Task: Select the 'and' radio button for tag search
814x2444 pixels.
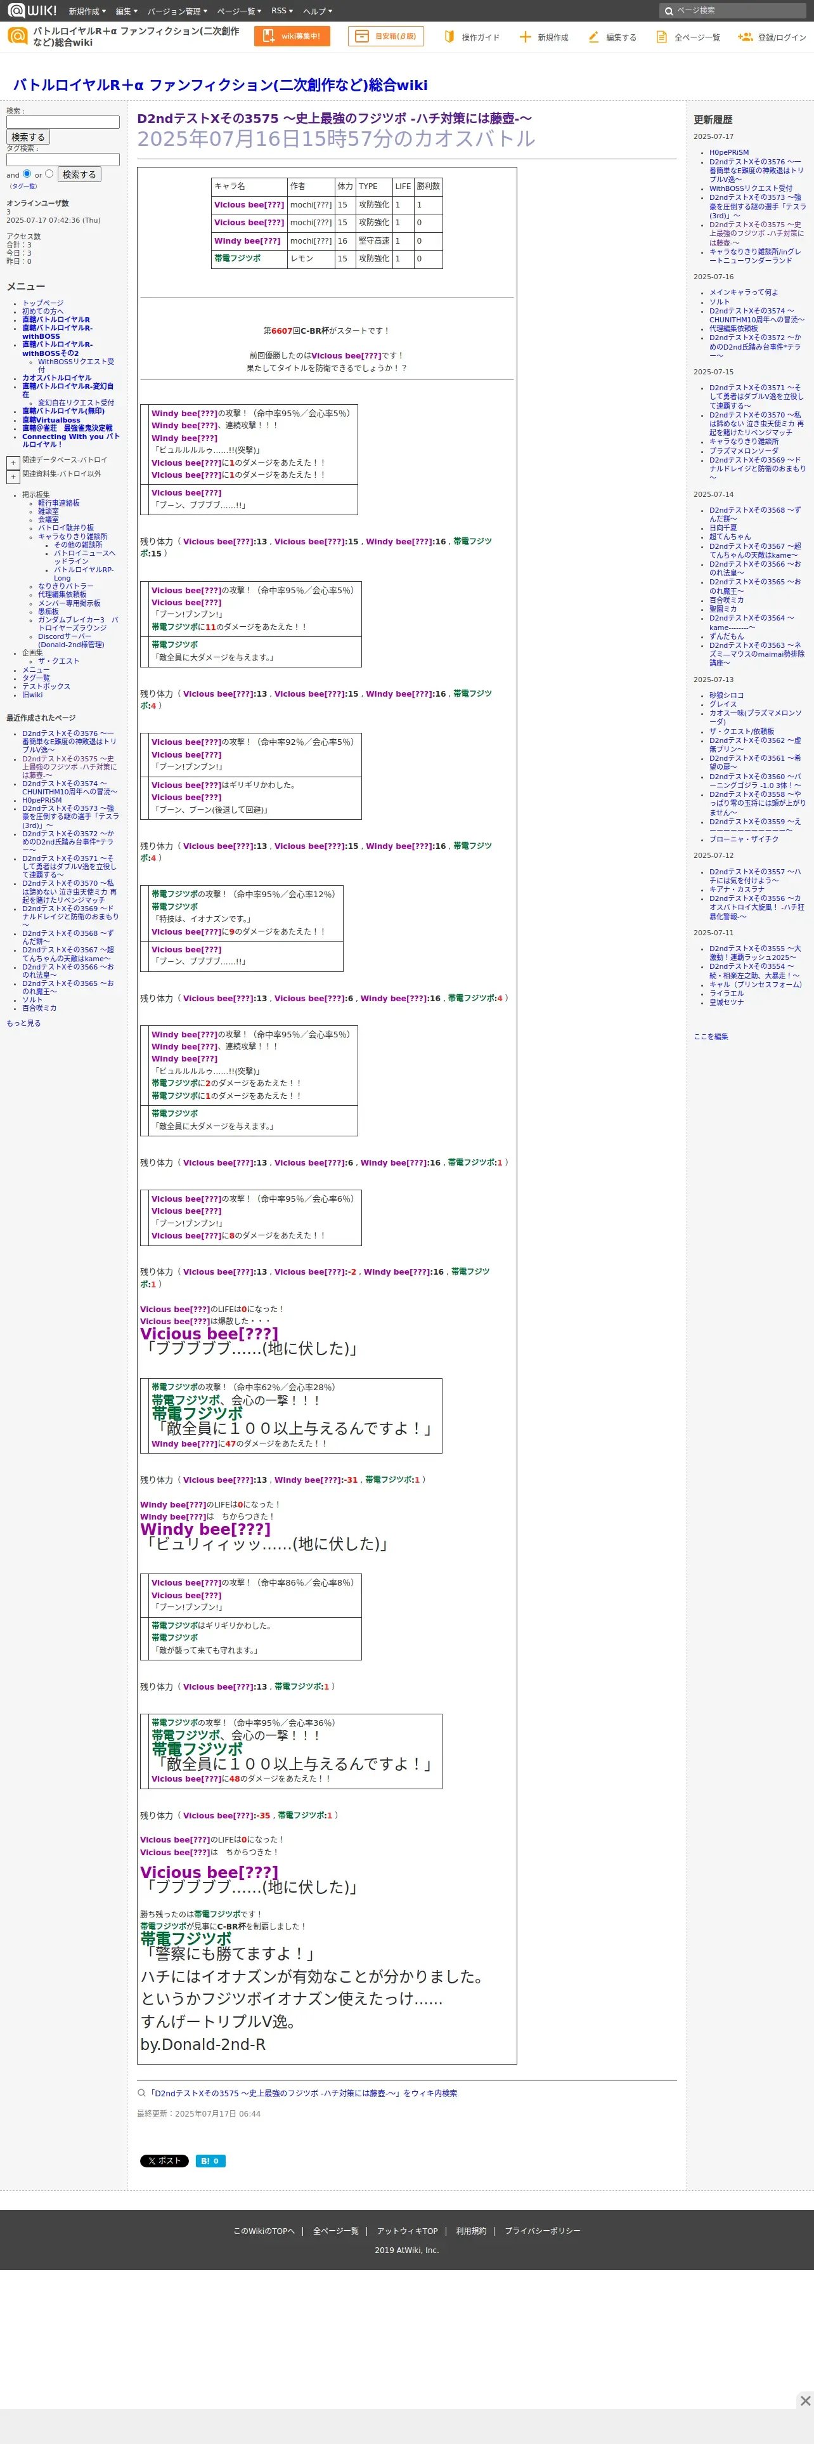Action: click(x=27, y=174)
